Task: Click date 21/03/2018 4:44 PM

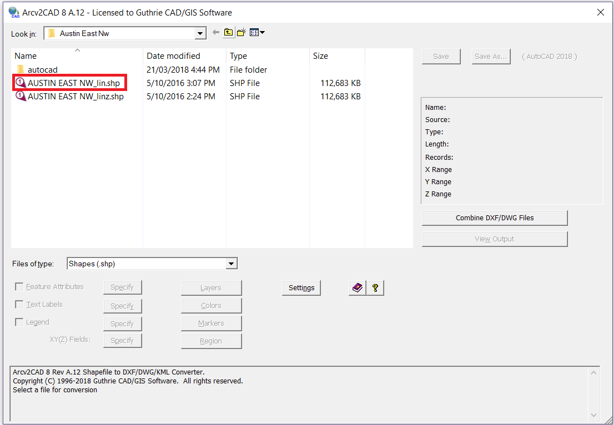Action: point(183,70)
